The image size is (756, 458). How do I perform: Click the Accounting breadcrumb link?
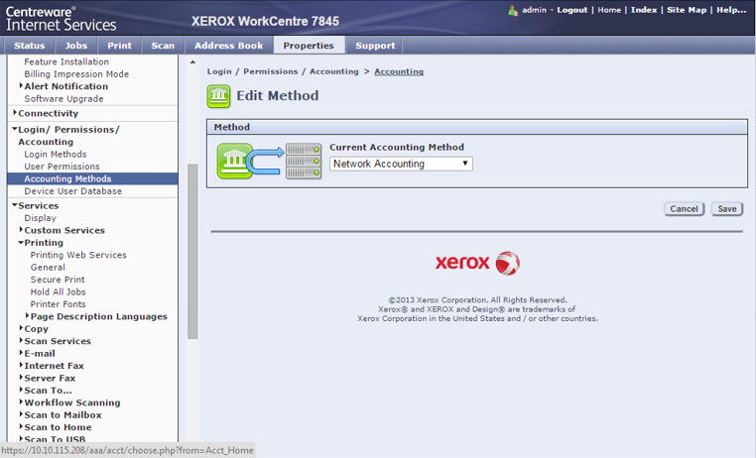point(398,71)
